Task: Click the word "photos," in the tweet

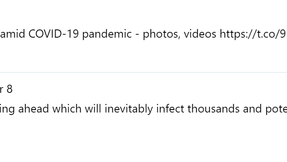Action: pos(162,34)
